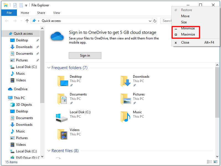Click Sign in button for OneDrive
The height and width of the screenshot is (166, 221).
[85, 56]
